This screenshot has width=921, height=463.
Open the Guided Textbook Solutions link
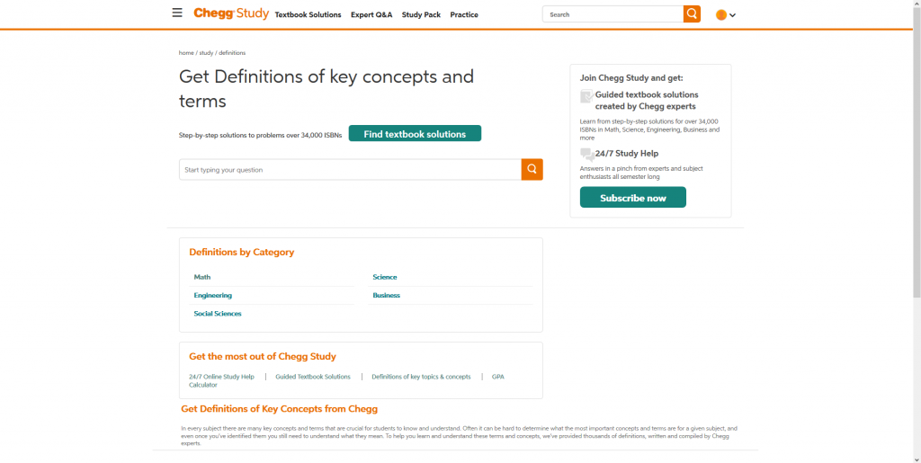(x=313, y=377)
